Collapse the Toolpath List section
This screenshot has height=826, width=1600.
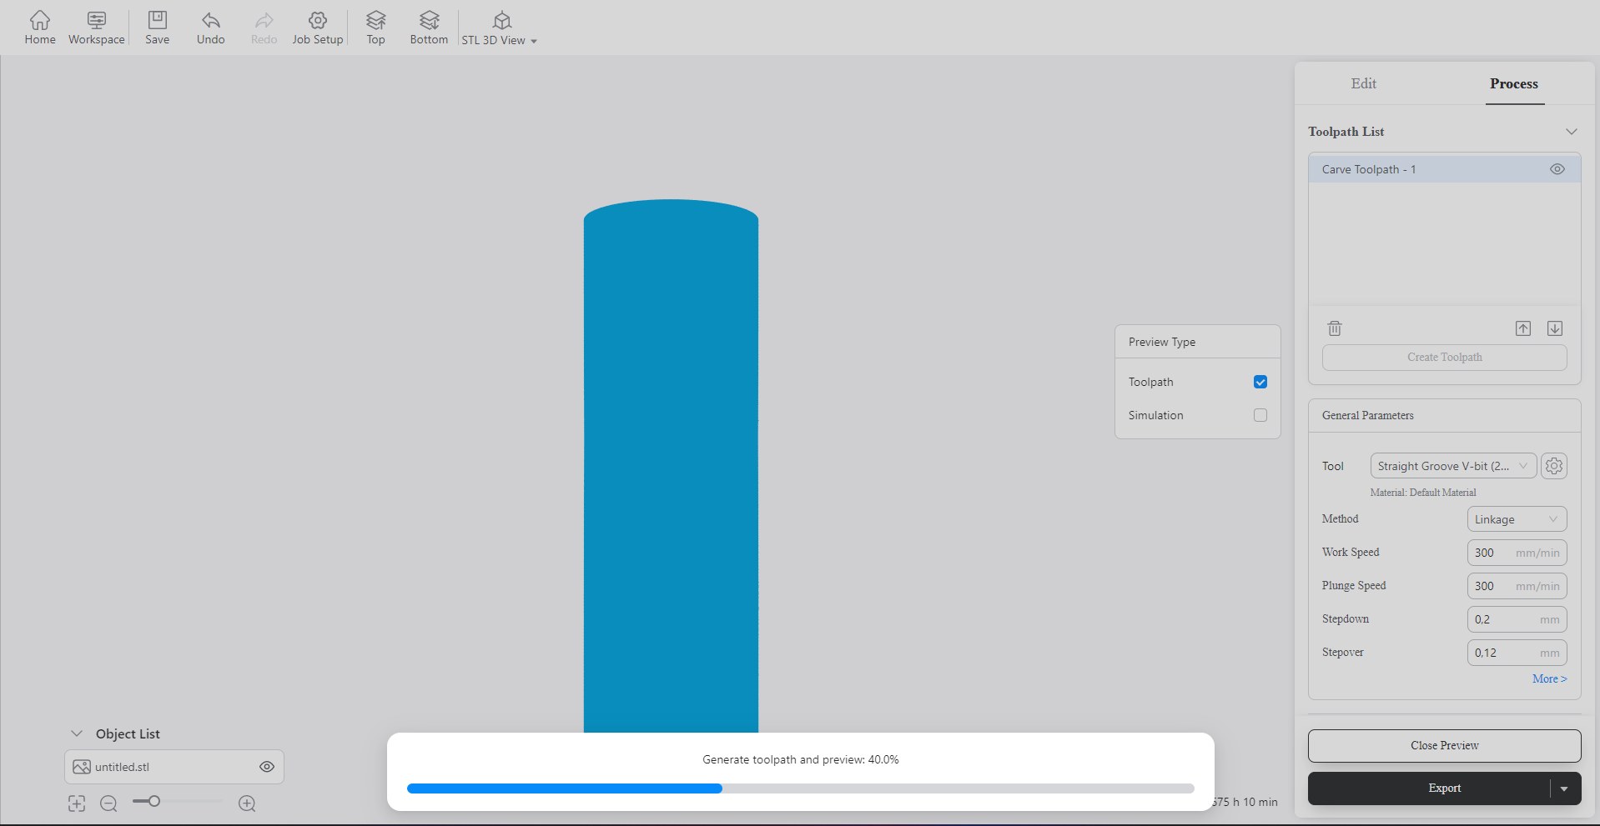click(x=1572, y=132)
